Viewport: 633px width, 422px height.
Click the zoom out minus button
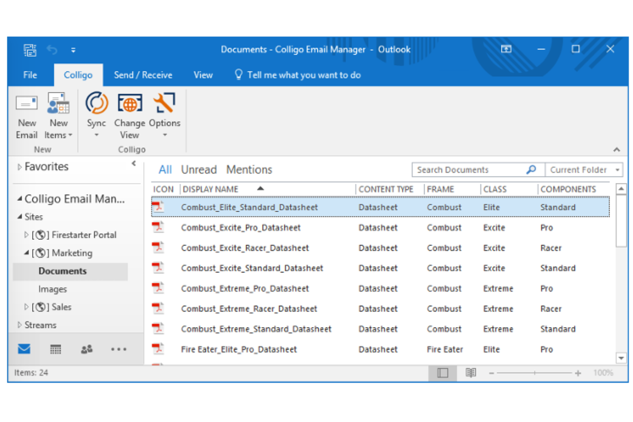pos(491,373)
